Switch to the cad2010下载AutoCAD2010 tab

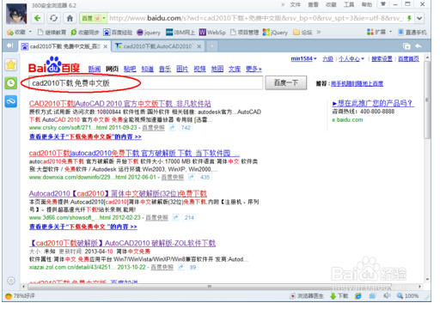(158, 46)
